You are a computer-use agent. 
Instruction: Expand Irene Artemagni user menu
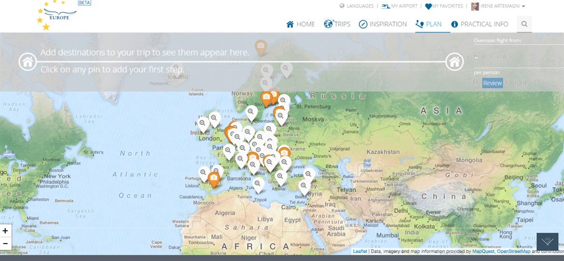(x=503, y=6)
